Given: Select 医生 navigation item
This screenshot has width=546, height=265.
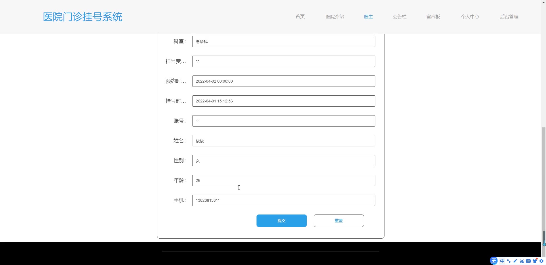Looking at the screenshot, I should (368, 16).
